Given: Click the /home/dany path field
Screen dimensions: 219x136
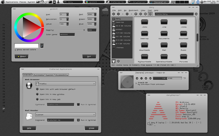Looking at the screenshot, I should [174, 14].
